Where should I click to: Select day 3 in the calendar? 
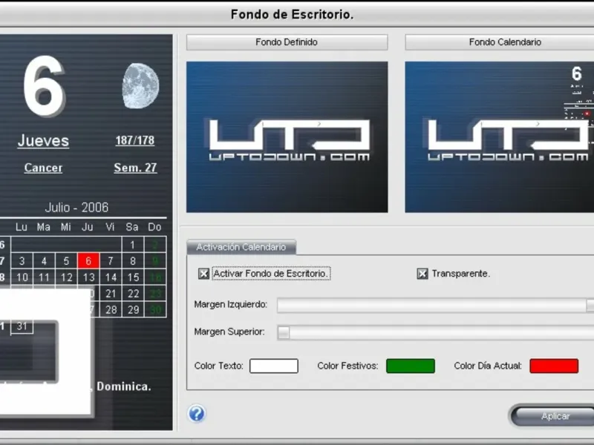[x=22, y=261]
